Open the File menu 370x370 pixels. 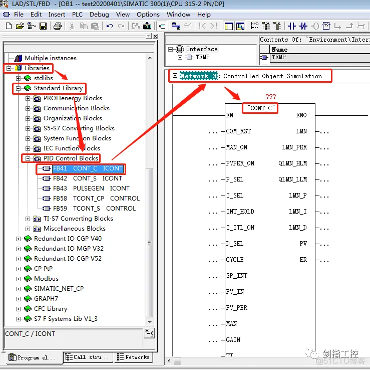click(19, 15)
